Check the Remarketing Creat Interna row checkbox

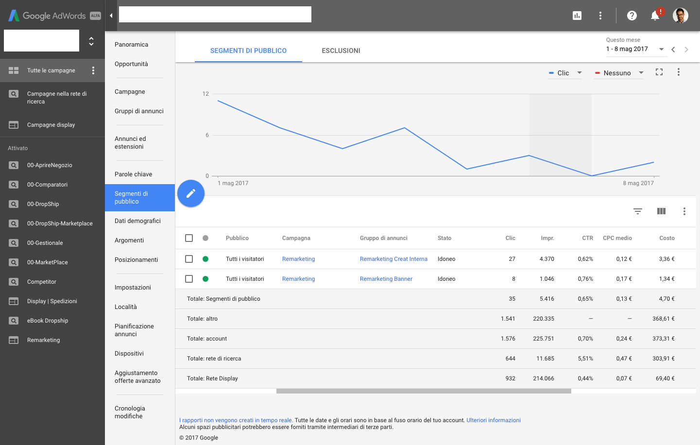189,259
